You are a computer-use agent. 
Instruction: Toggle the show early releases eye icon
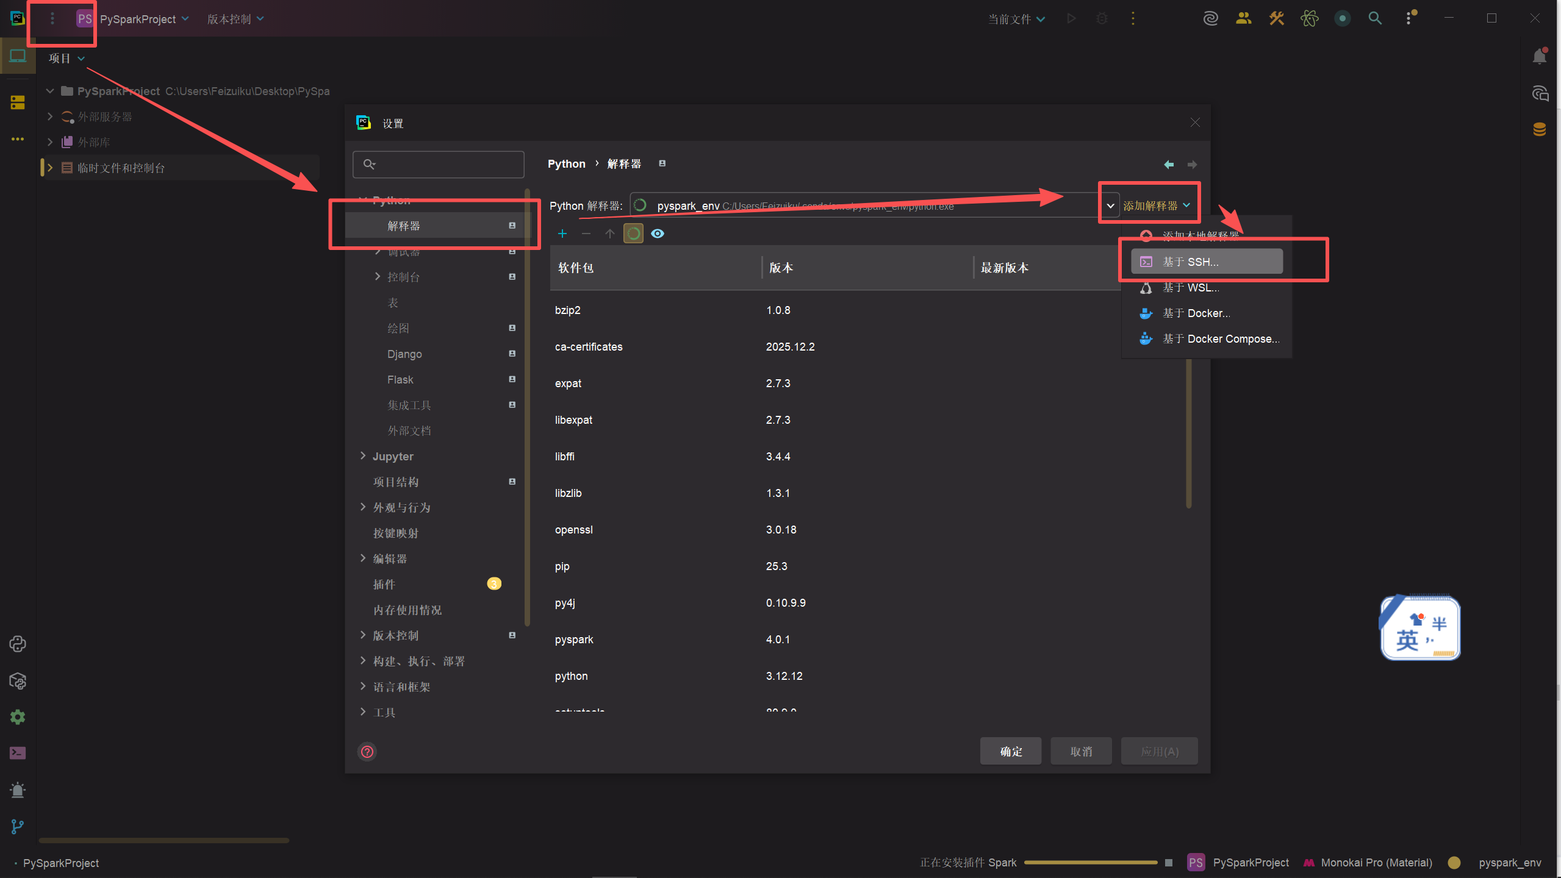(x=658, y=234)
